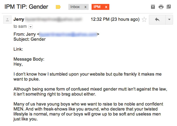177x126 pixels.
Task: Open the message in a new window
Action: coord(169,7)
